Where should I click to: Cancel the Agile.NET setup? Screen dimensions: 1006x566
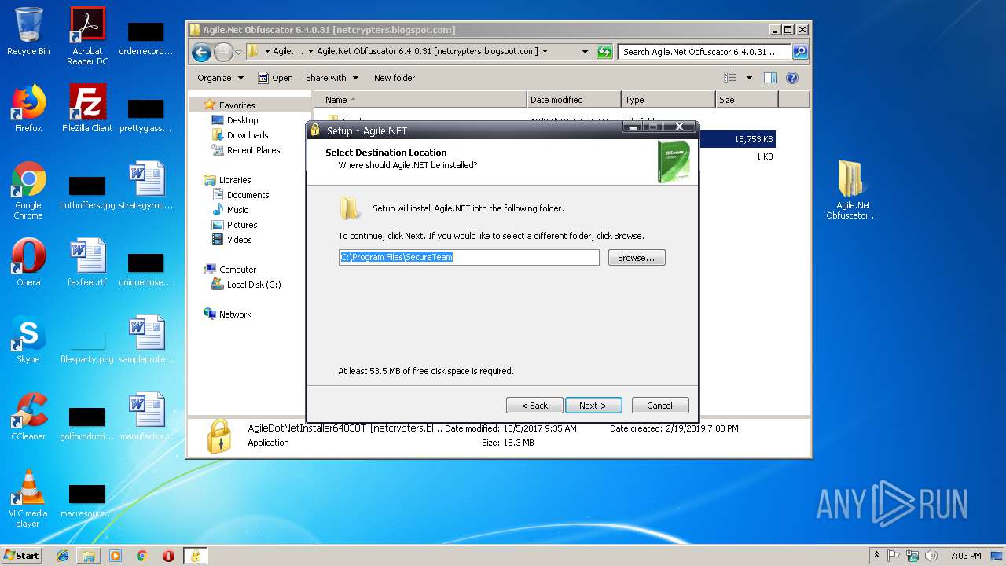pyautogui.click(x=660, y=406)
